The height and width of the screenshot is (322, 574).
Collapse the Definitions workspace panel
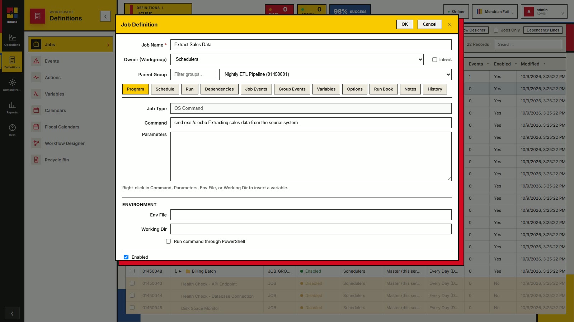point(105,16)
